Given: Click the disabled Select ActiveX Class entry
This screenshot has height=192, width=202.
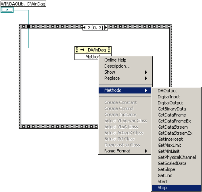Looking at the screenshot, I should tap(125, 133).
